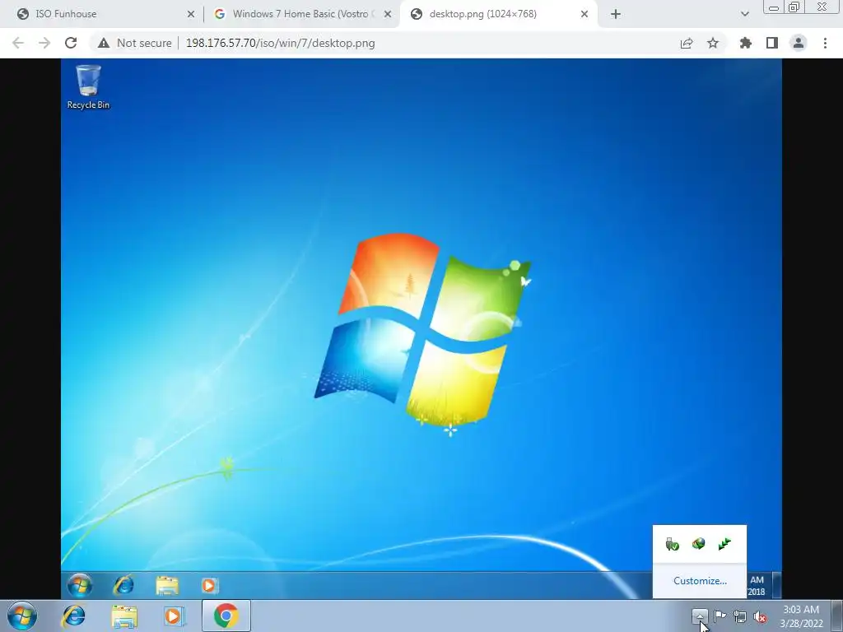Click the green arrows tray popup icon
The image size is (843, 632).
point(724,544)
